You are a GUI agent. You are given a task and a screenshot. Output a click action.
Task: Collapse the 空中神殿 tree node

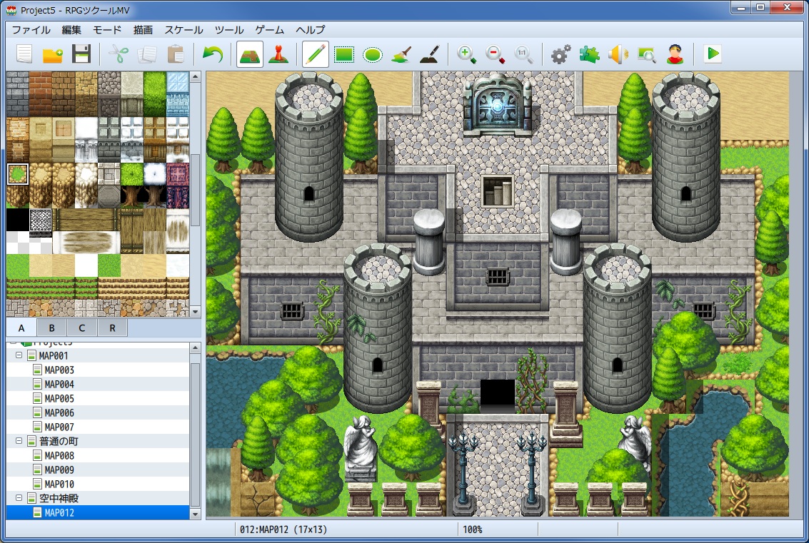[19, 498]
